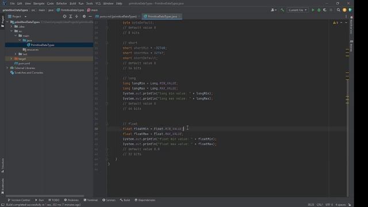Toggle the Structure tool window side button
Image resolution: width=368 pixels, height=207 pixels.
click(2, 165)
